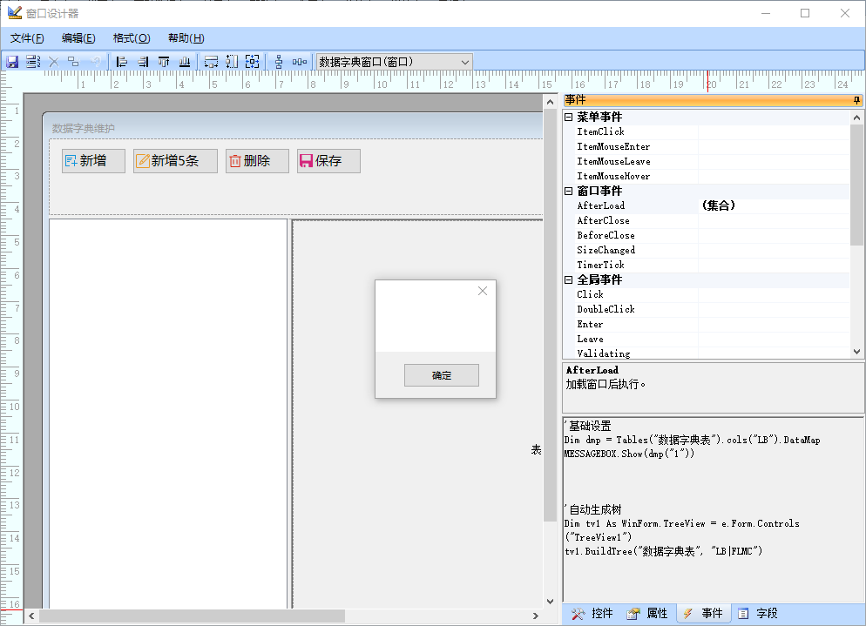Click the align left edges icon
Viewport: 866px width, 626px height.
[x=121, y=62]
